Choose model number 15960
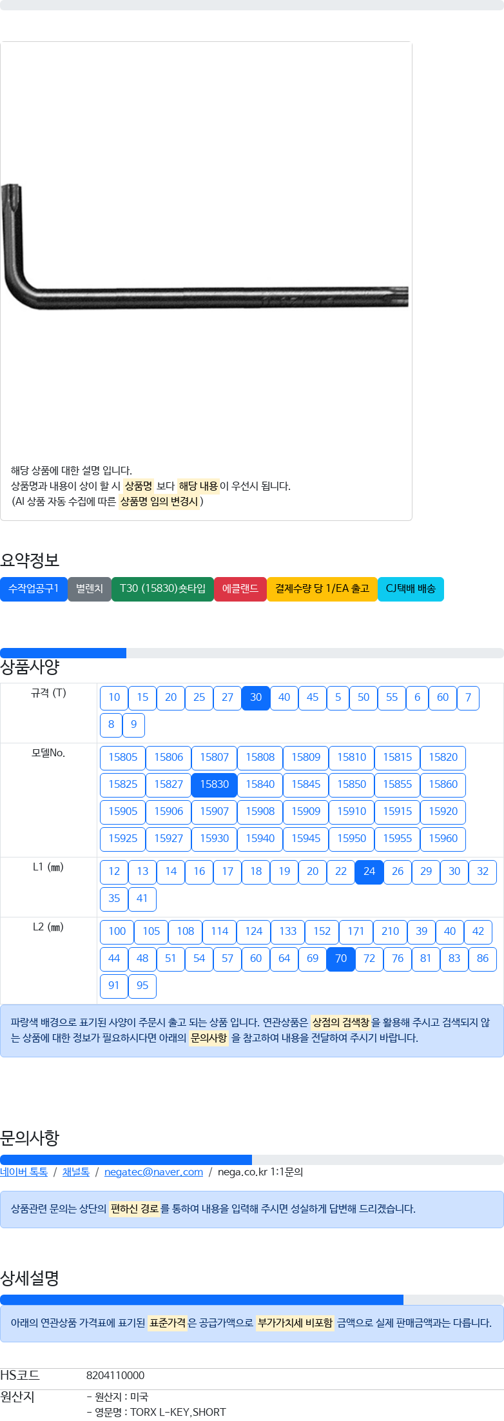This screenshot has height=1421, width=504. click(x=443, y=839)
